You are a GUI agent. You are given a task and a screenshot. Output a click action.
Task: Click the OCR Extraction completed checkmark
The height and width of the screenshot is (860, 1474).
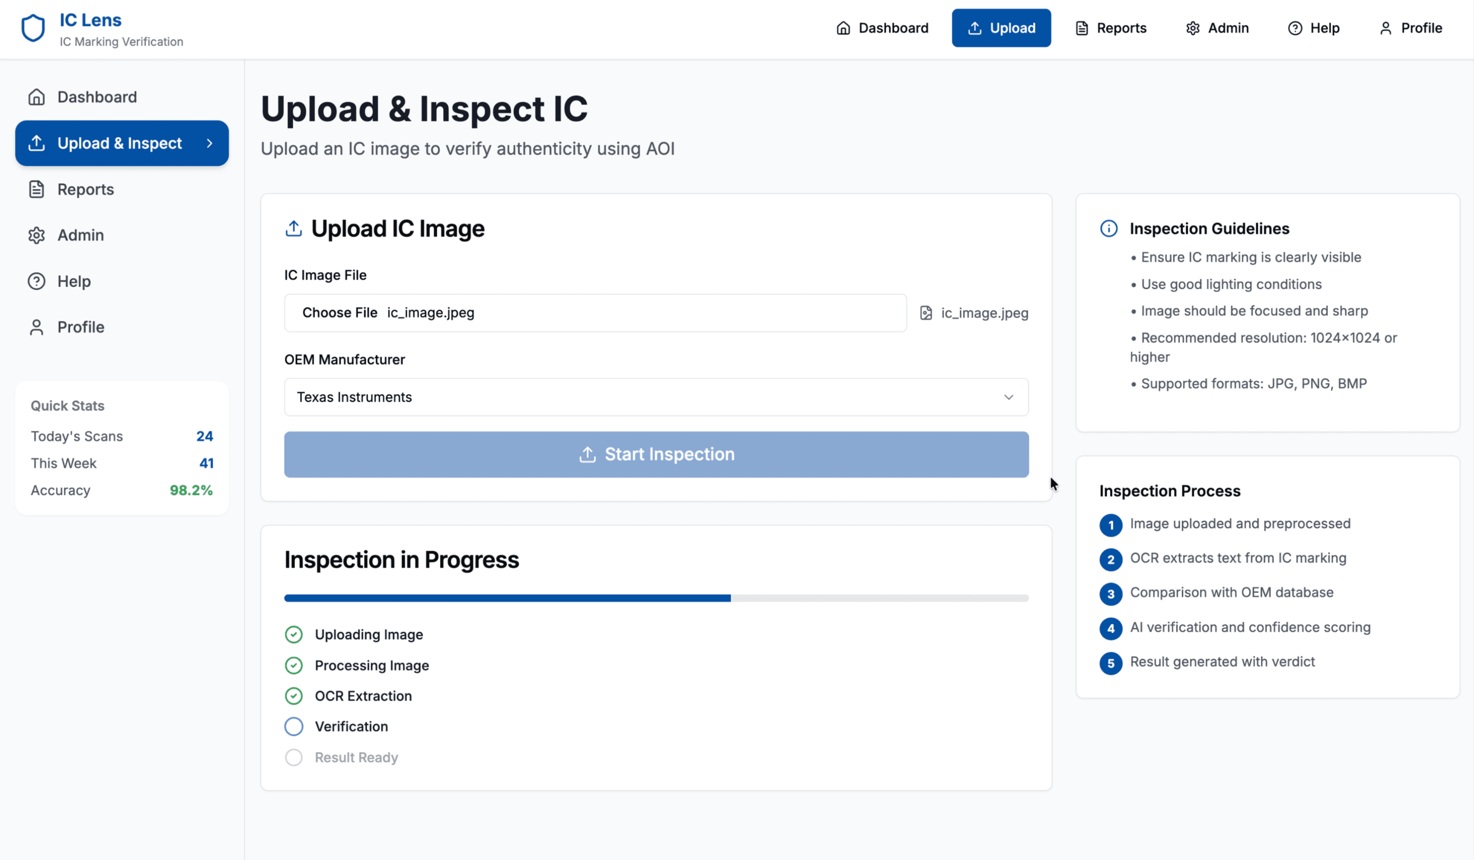coord(294,696)
